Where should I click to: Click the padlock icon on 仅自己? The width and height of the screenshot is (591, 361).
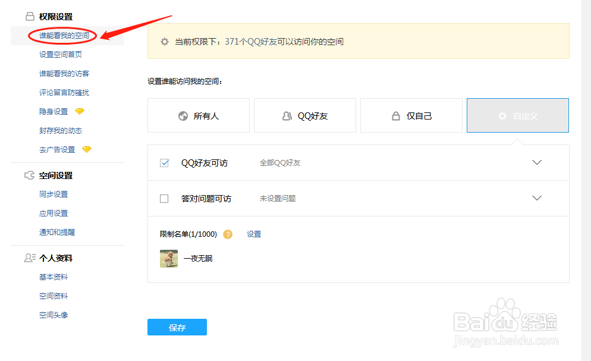coord(396,116)
